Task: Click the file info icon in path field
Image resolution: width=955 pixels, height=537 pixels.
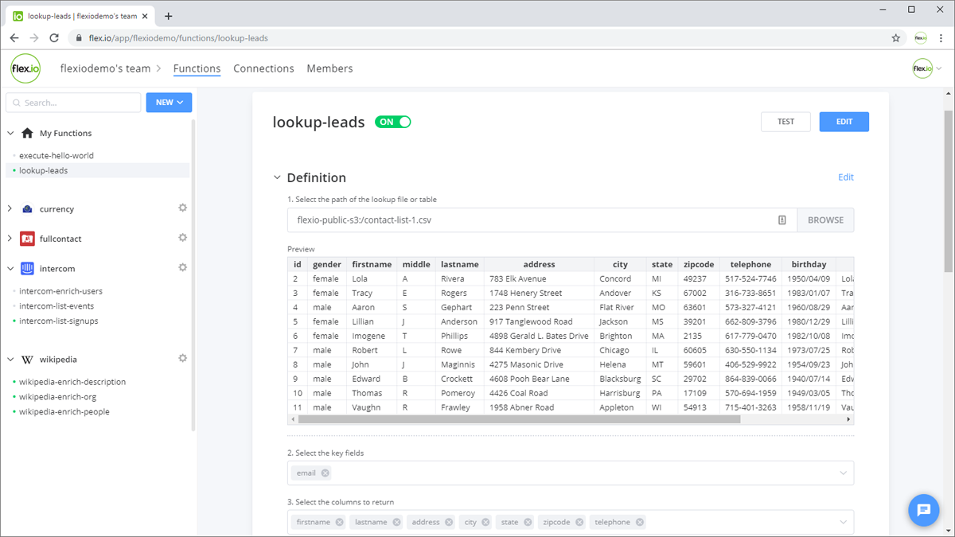Action: [782, 220]
